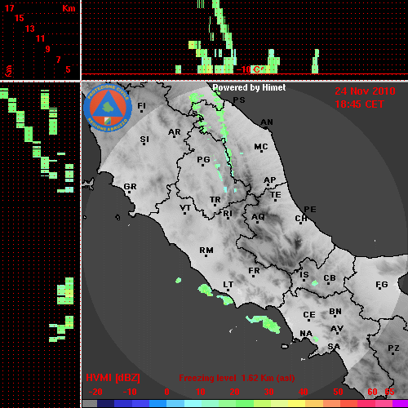Select the NA city label
Viewport: 408px width, 408px height.
coord(306,334)
